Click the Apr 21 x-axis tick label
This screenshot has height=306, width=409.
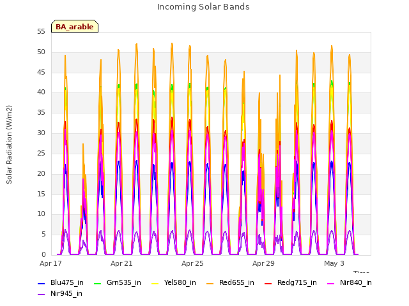tap(121, 263)
